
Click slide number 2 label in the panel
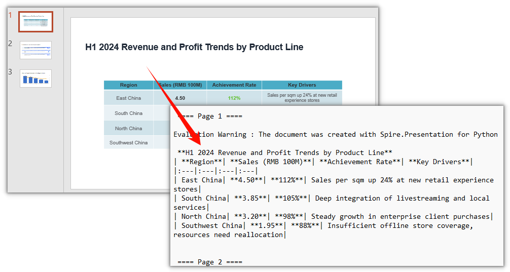click(10, 44)
